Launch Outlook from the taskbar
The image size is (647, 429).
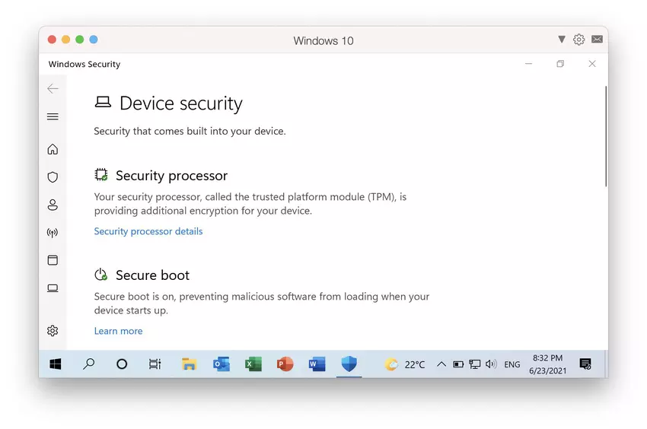222,364
